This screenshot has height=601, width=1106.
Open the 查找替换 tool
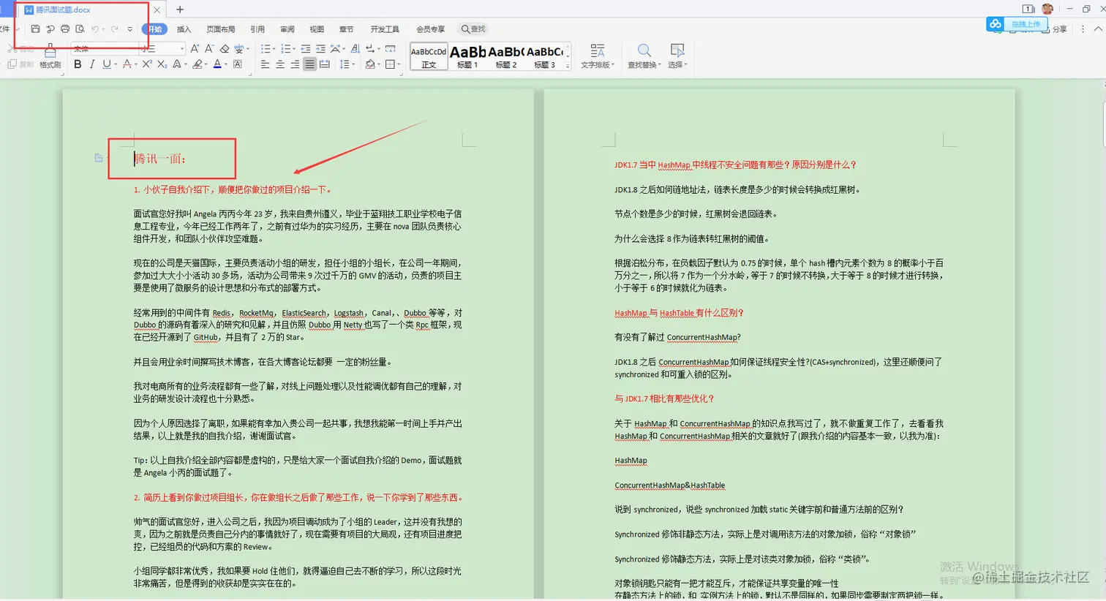tap(644, 56)
